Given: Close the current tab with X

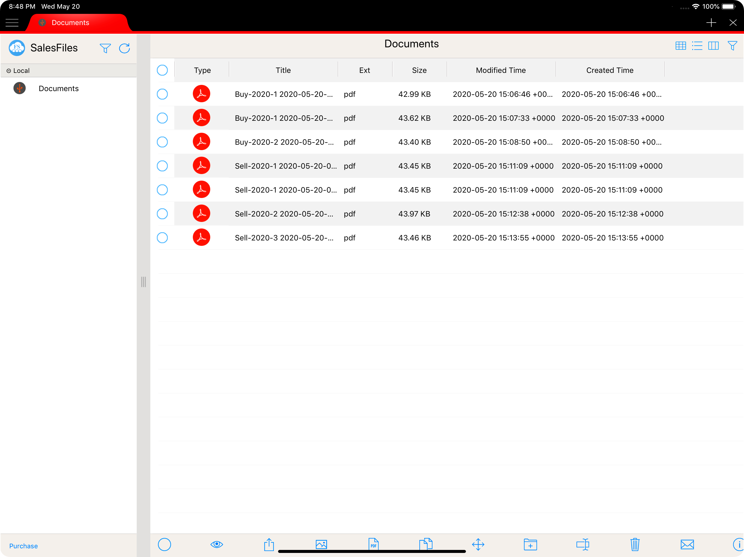Looking at the screenshot, I should pyautogui.click(x=733, y=23).
